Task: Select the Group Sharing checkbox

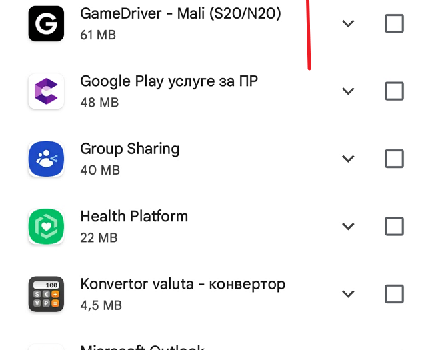Action: [394, 159]
